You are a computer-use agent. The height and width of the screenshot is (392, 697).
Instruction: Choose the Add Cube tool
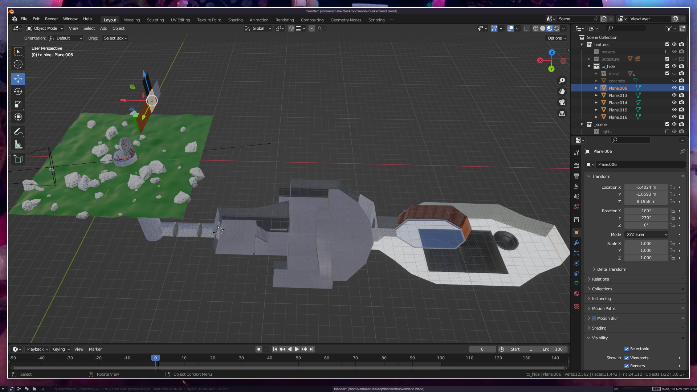(x=18, y=159)
